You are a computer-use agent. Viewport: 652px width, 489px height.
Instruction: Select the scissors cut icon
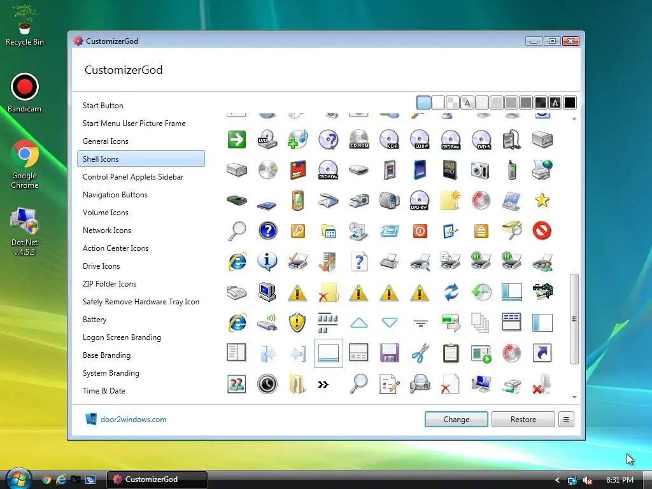[x=420, y=353]
